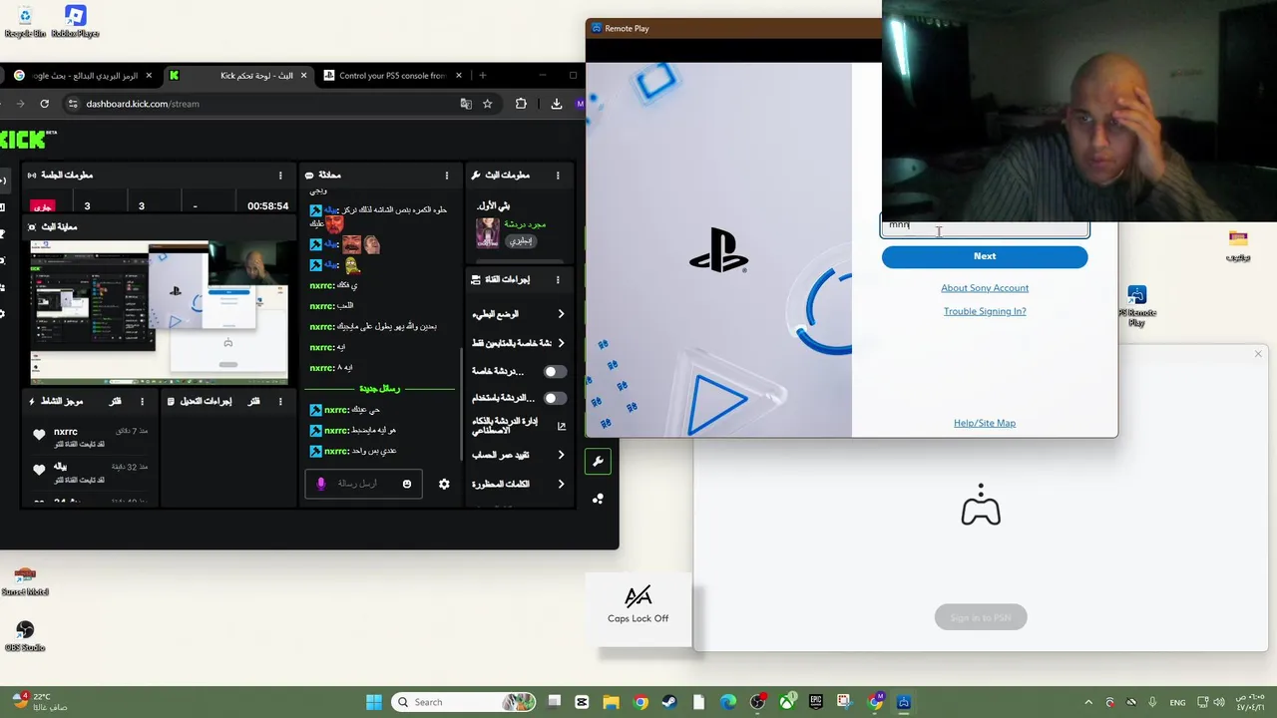Image resolution: width=1277 pixels, height=718 pixels.
Task: Open the yellow folder on desktop right side
Action: click(1238, 245)
